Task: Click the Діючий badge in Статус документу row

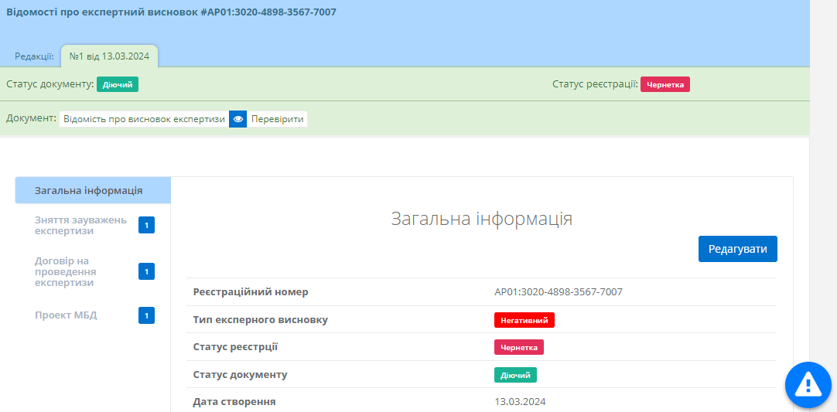Action: [x=515, y=375]
